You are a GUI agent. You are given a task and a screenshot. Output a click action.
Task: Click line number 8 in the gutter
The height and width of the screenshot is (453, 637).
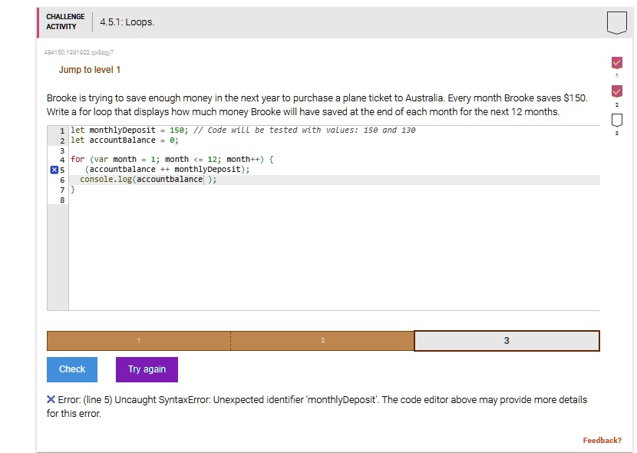[62, 200]
